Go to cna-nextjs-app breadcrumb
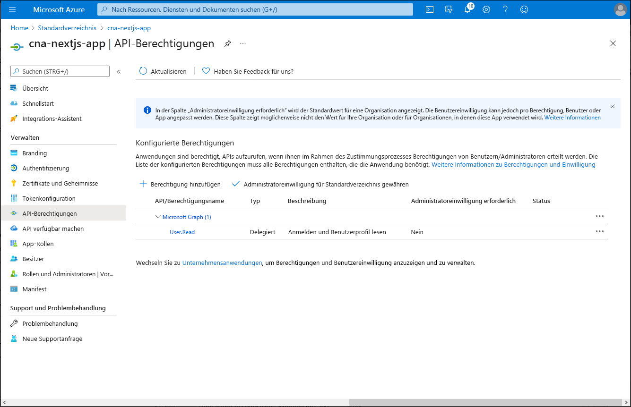Screen dimensions: 631x407 click(x=129, y=28)
